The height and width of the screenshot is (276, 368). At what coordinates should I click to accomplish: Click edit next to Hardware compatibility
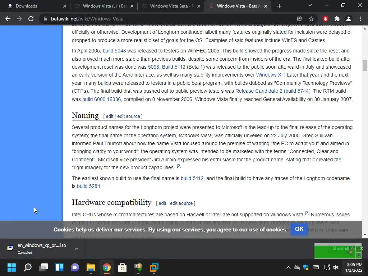(x=162, y=203)
